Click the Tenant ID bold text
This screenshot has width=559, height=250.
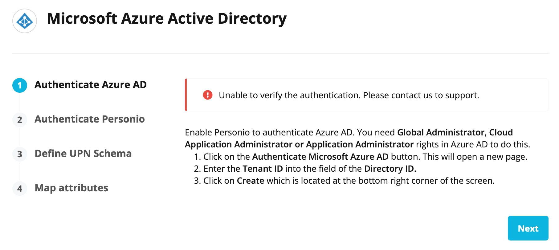[263, 169]
